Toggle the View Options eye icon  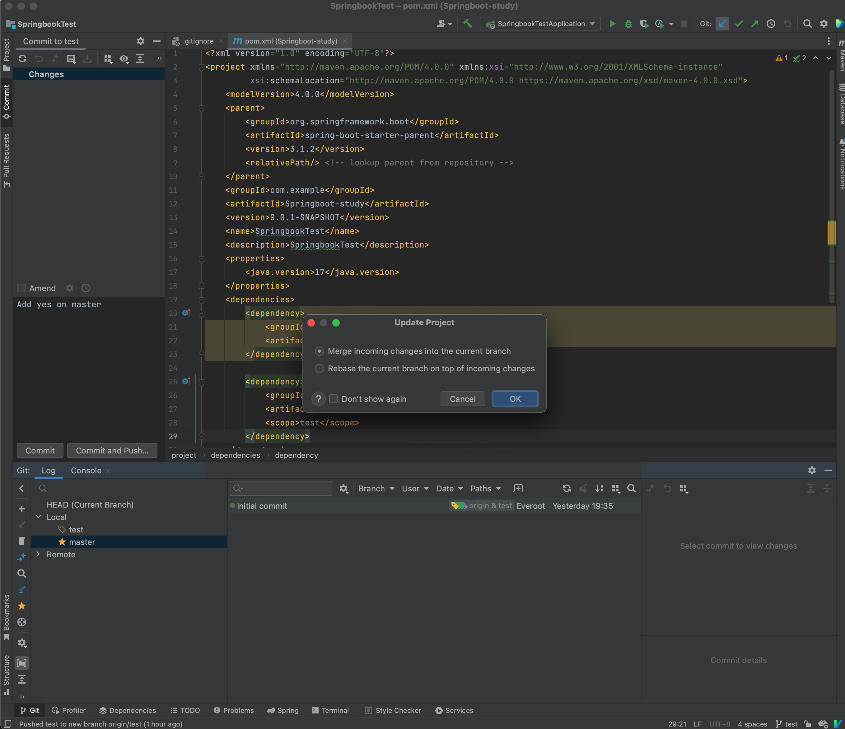tap(124, 59)
